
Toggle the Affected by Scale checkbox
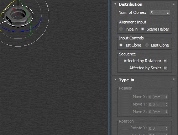166,68
